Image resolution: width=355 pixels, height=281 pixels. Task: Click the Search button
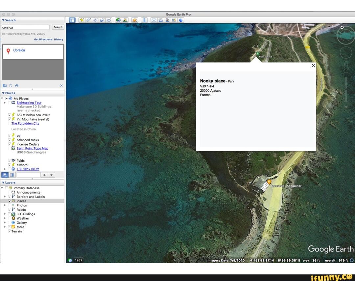[x=58, y=27]
